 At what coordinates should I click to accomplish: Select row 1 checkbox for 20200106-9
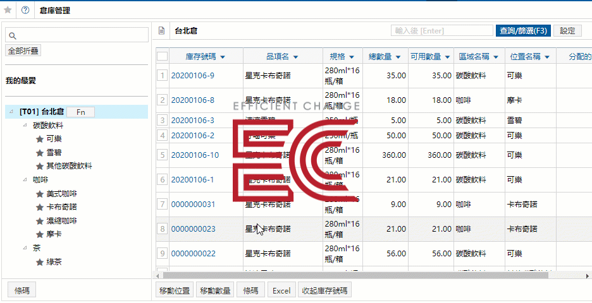pyautogui.click(x=163, y=76)
